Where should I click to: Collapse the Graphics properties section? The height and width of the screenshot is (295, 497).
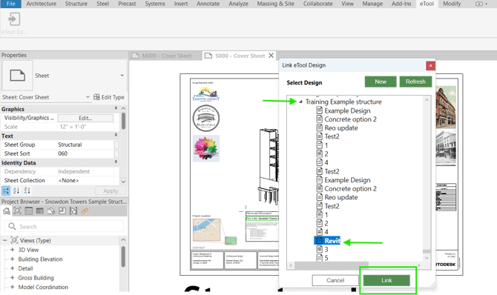[x=116, y=108]
